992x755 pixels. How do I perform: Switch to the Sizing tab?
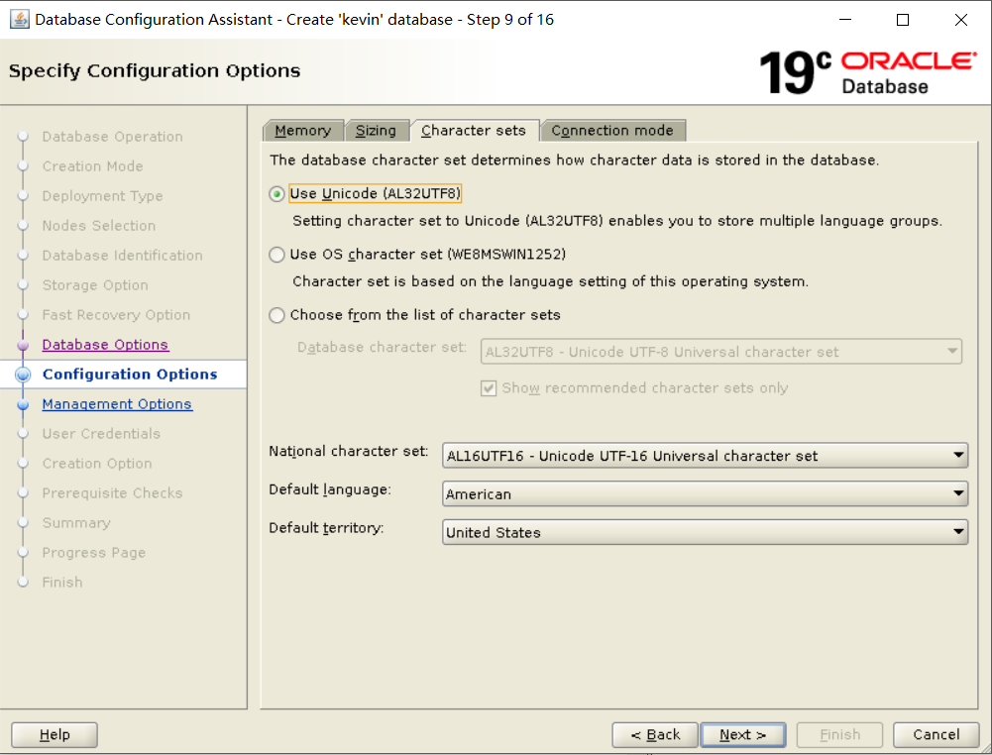(x=376, y=130)
